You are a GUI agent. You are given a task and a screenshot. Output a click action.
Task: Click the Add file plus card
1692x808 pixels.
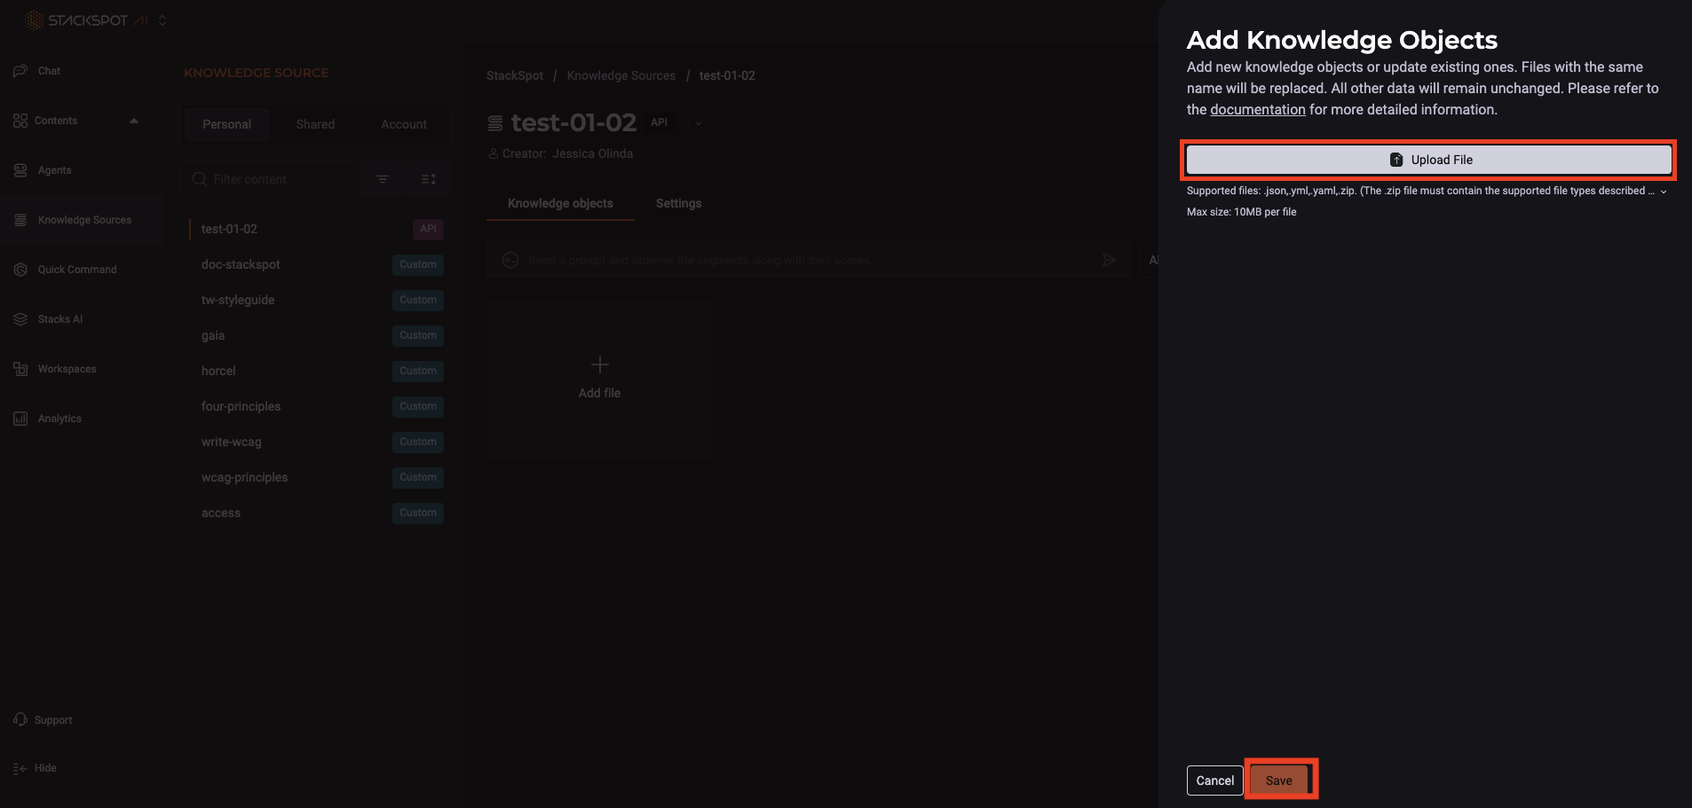[599, 378]
